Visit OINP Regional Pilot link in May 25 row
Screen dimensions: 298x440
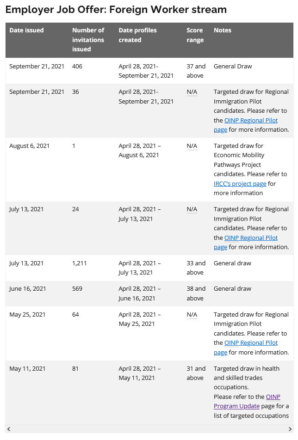point(251,343)
